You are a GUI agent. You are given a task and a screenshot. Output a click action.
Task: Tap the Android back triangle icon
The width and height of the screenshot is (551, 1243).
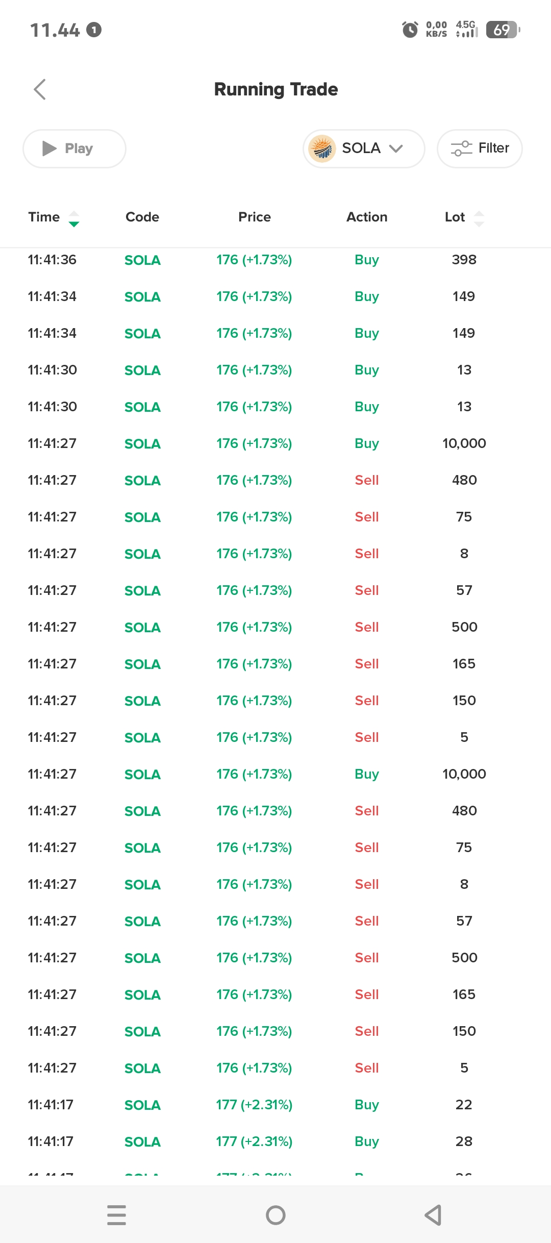pos(433,1215)
